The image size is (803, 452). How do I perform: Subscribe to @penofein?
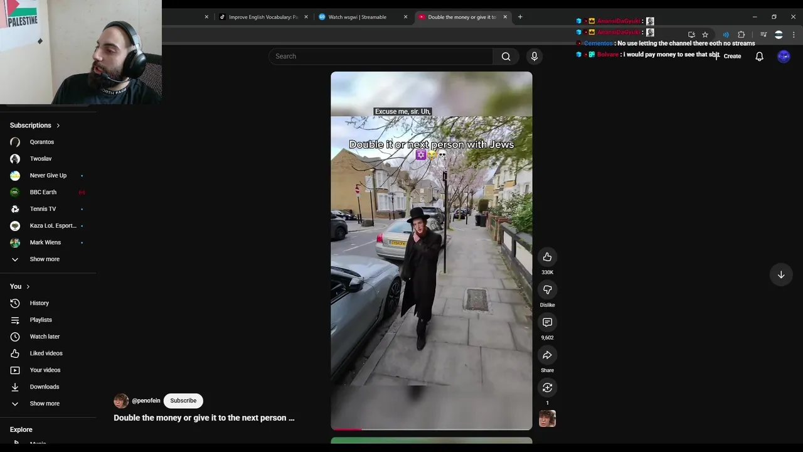[183, 401]
